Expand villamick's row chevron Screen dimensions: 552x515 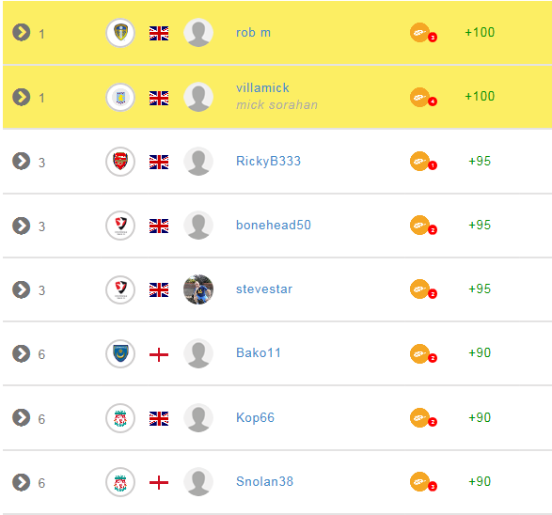coord(21,97)
